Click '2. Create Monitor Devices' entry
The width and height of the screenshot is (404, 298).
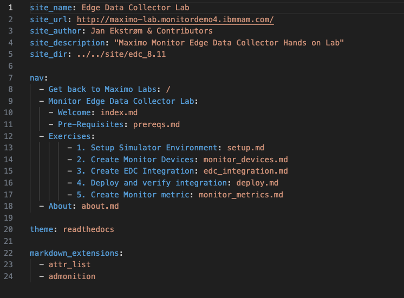(x=135, y=160)
